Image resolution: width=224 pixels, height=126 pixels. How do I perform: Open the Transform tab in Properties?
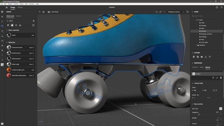(x=195, y=67)
